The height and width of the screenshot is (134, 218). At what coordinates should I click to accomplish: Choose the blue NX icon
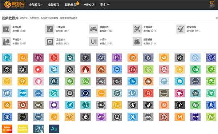(39, 93)
